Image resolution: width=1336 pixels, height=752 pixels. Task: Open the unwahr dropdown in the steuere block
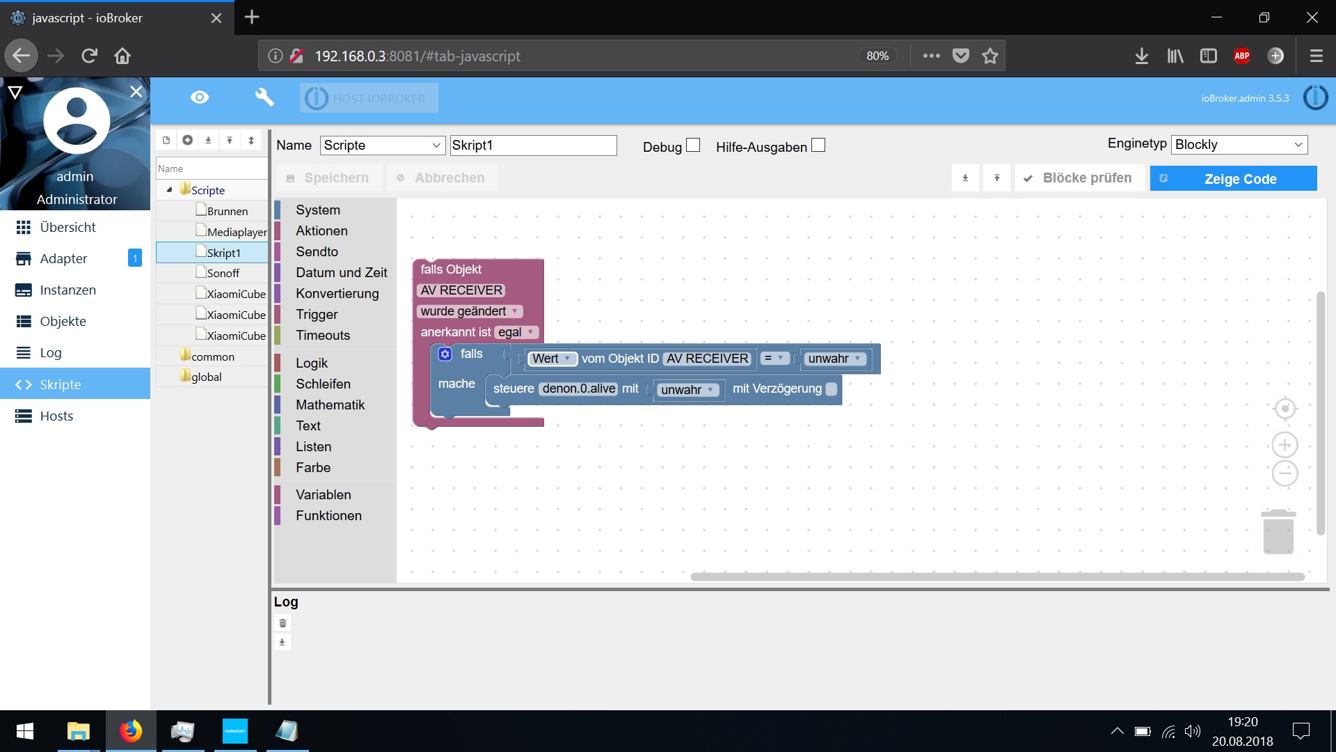tap(687, 390)
